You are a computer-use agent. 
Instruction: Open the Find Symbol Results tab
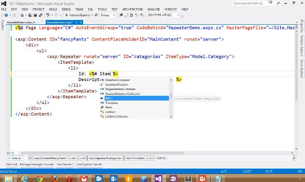click(89, 164)
